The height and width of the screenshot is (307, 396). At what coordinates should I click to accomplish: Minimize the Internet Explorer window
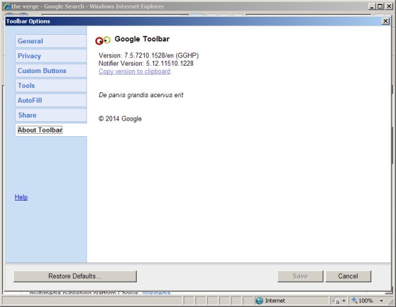(x=371, y=6)
